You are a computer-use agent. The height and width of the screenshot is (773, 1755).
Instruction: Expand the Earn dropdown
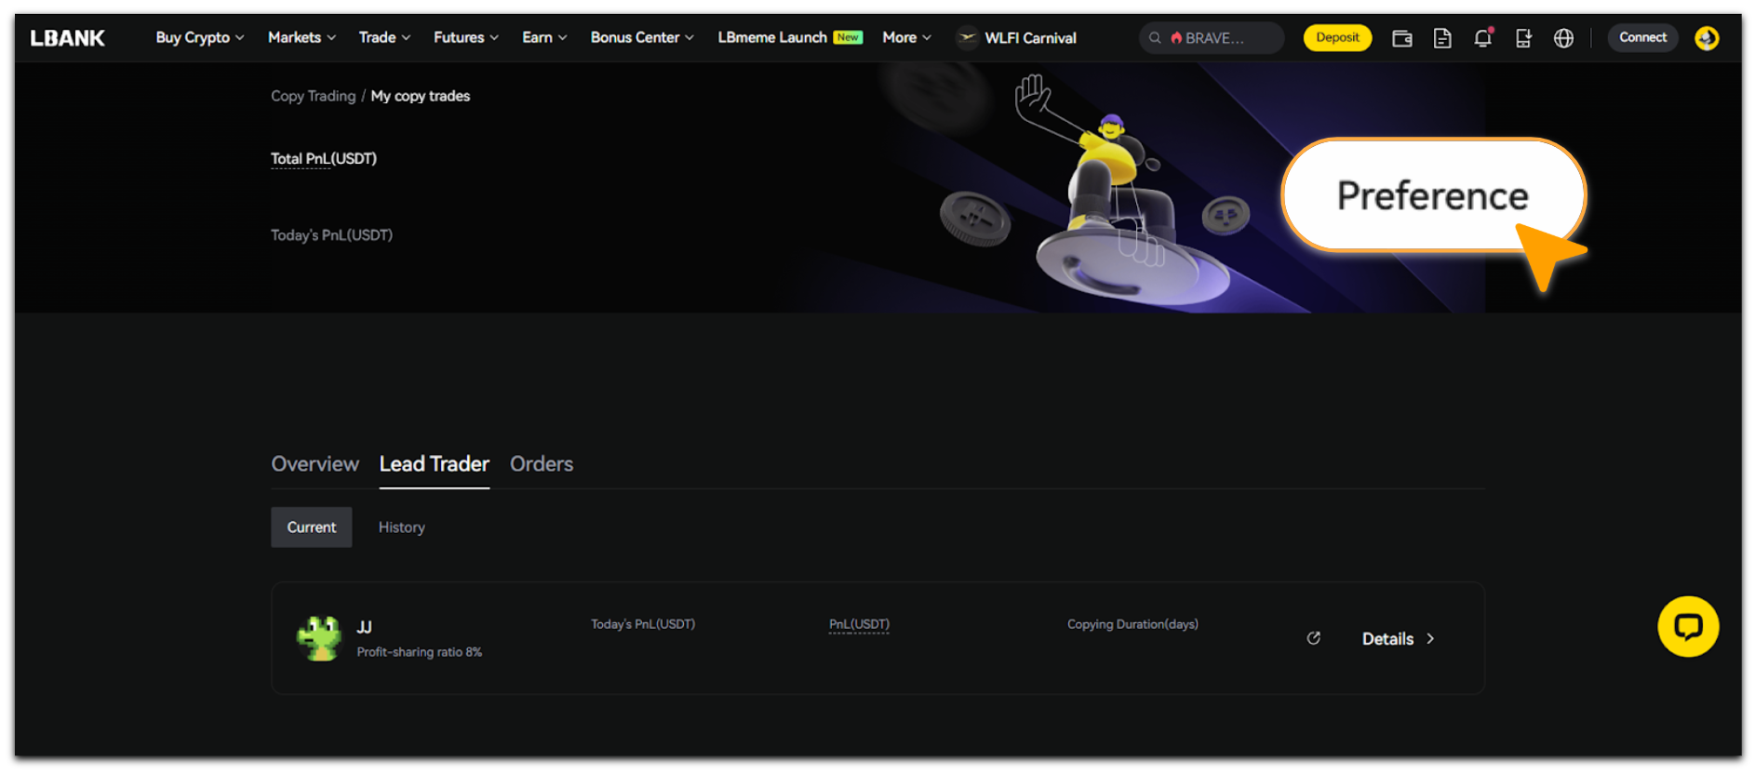543,38
